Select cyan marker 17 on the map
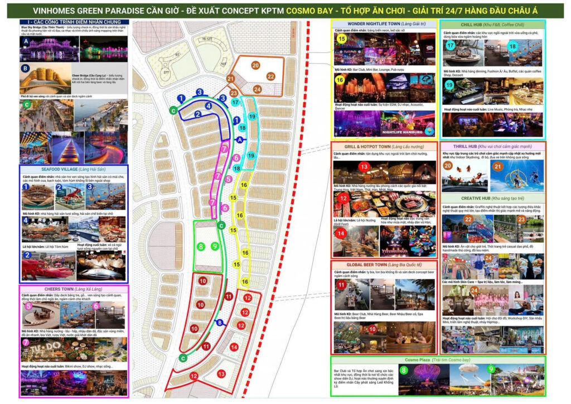This screenshot has width=571, height=404. click(236, 103)
